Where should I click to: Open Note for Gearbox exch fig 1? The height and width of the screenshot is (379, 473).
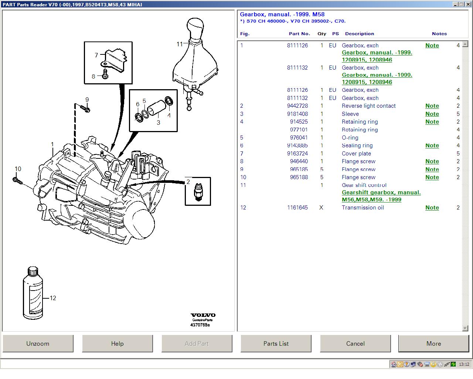pos(432,46)
